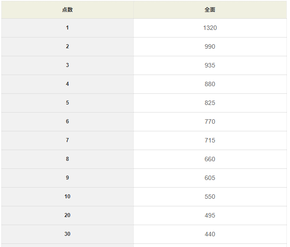This screenshot has height=247, width=290.
Task: Click the 点数 row label 5
Action: [67, 103]
